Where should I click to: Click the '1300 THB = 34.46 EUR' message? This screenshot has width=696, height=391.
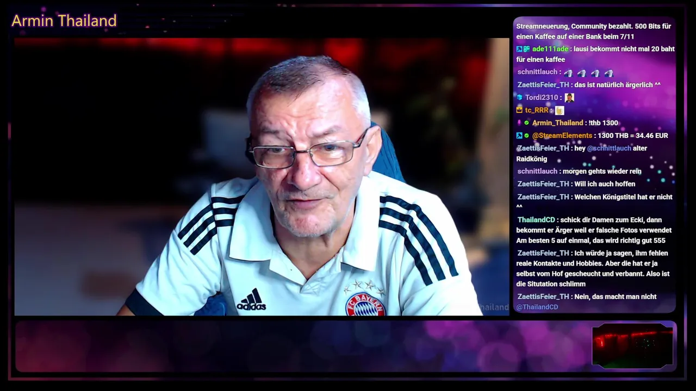pyautogui.click(x=632, y=135)
